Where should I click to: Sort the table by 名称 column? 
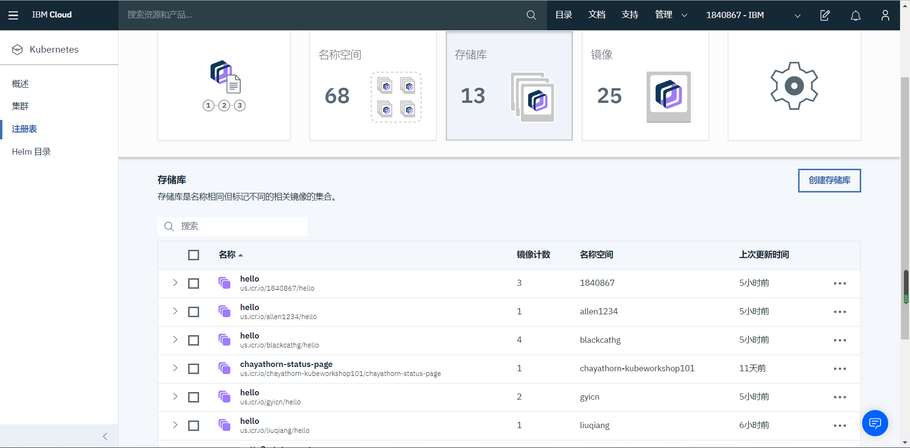pos(231,255)
